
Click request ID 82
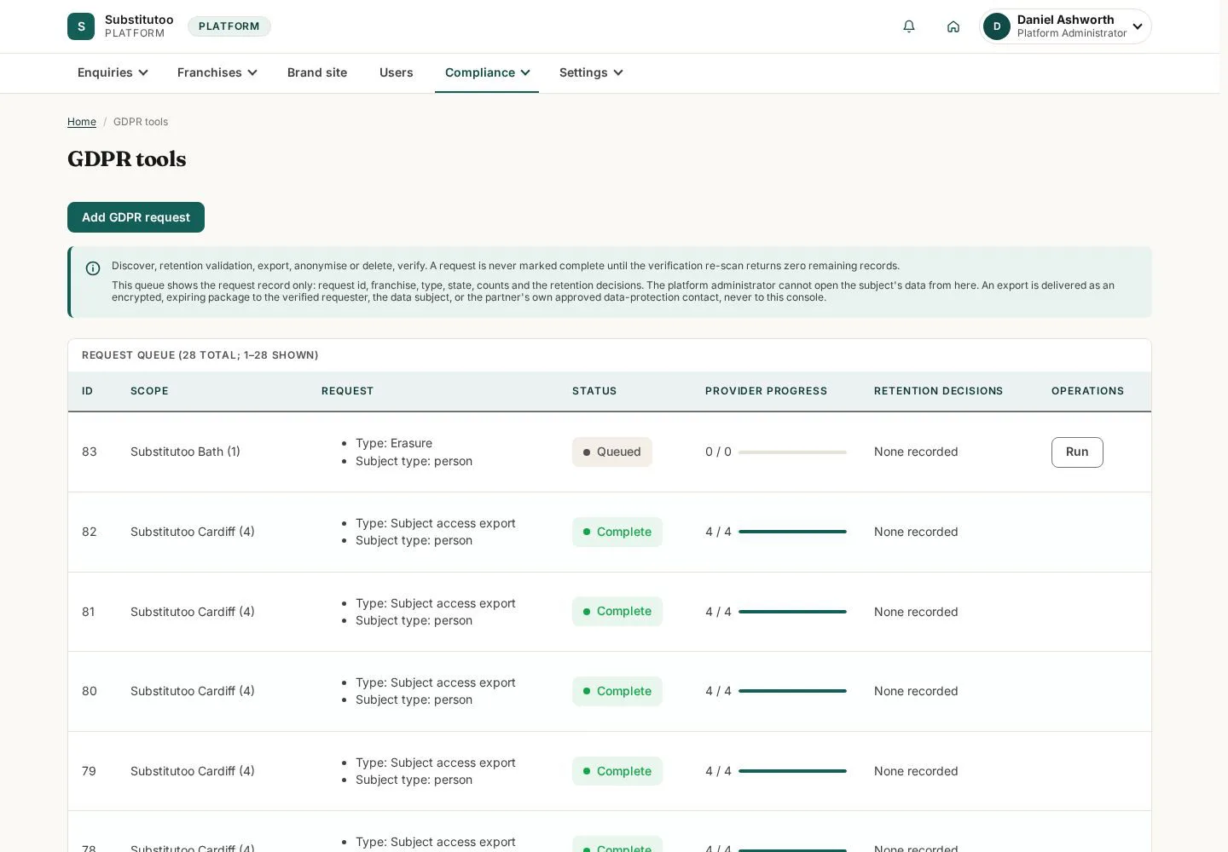pos(90,532)
